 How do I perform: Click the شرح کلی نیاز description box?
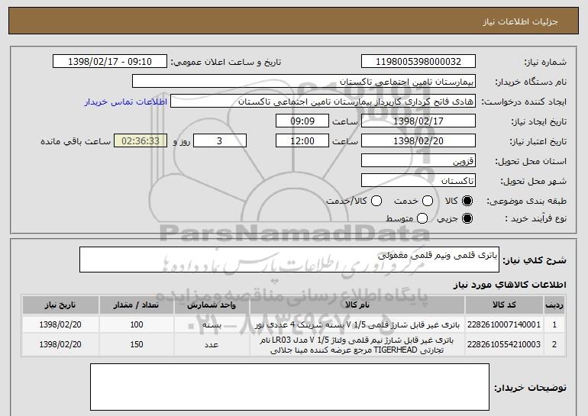point(289,260)
